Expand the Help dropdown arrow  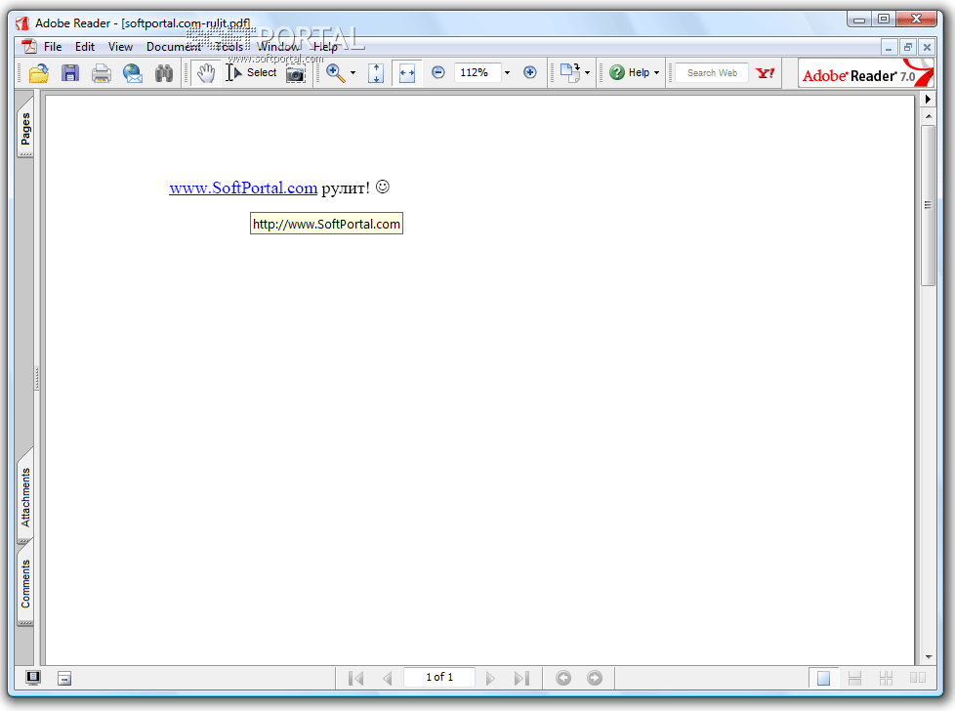pos(656,72)
